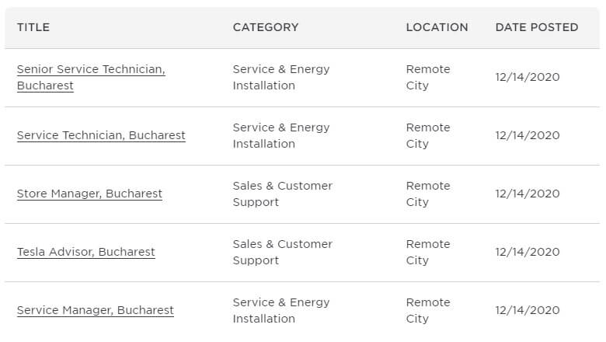Image resolution: width=606 pixels, height=342 pixels.
Task: Sort by the CATEGORY column header
Action: click(266, 27)
